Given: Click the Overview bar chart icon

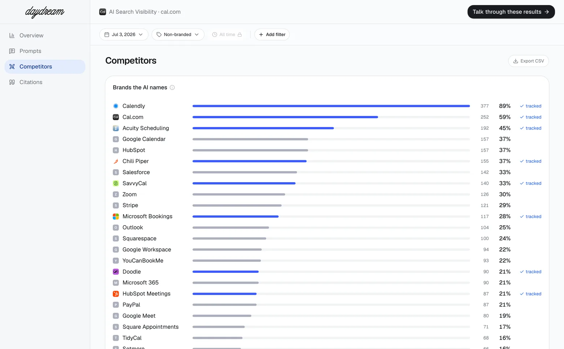Looking at the screenshot, I should pos(12,35).
